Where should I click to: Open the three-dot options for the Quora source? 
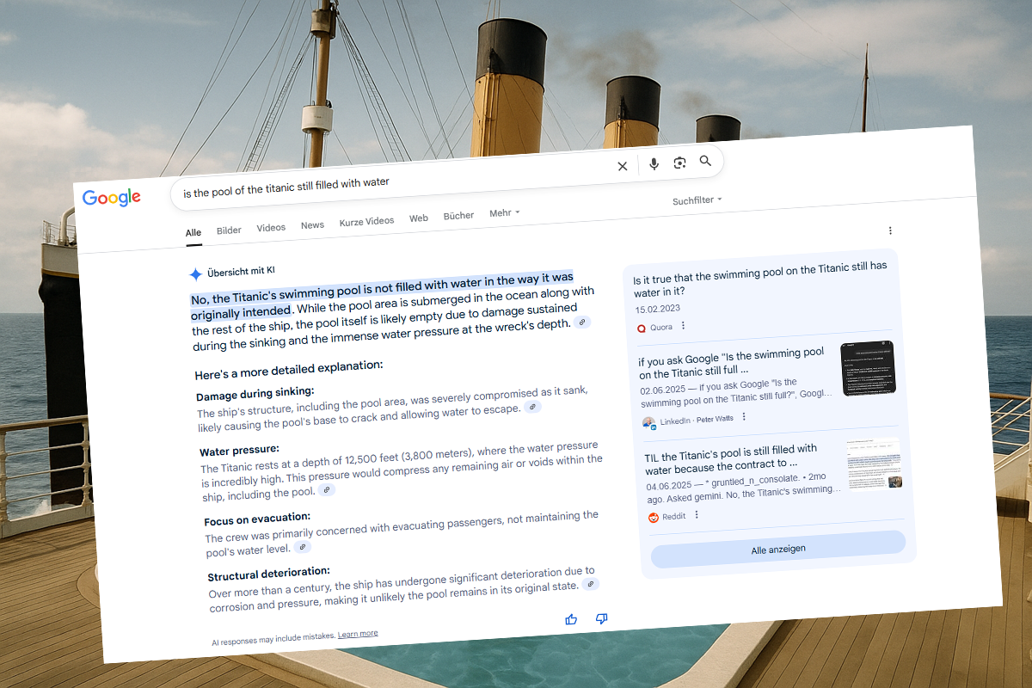pos(684,326)
